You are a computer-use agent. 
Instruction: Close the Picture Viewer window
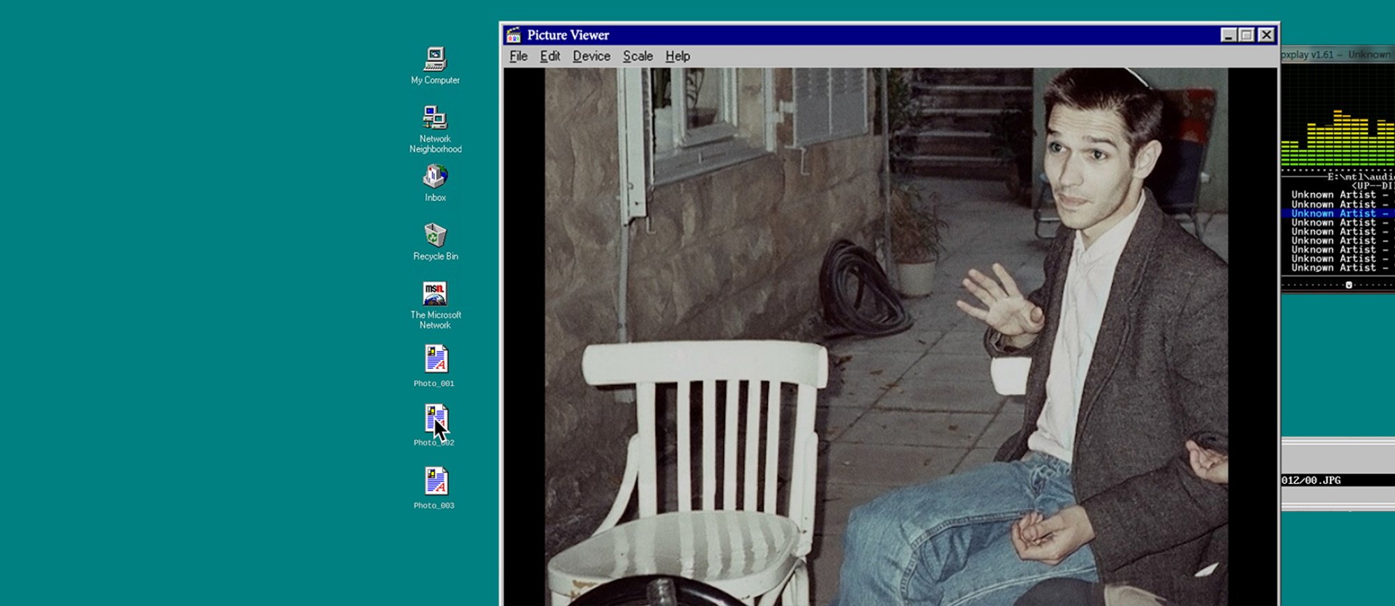tap(1267, 35)
